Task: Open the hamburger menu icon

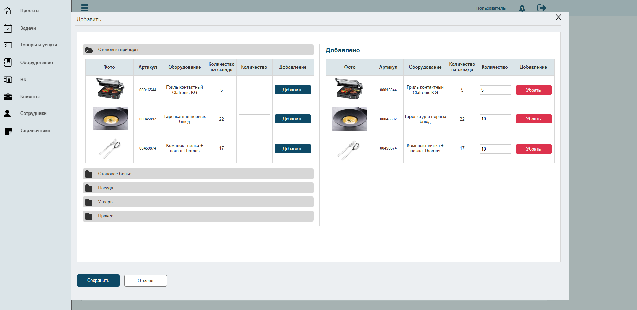Action: 84,8
